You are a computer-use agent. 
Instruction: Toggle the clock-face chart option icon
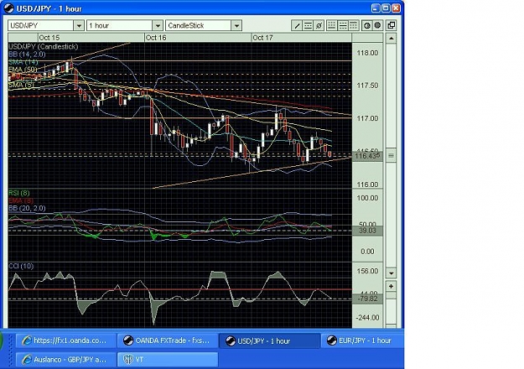[x=367, y=25]
